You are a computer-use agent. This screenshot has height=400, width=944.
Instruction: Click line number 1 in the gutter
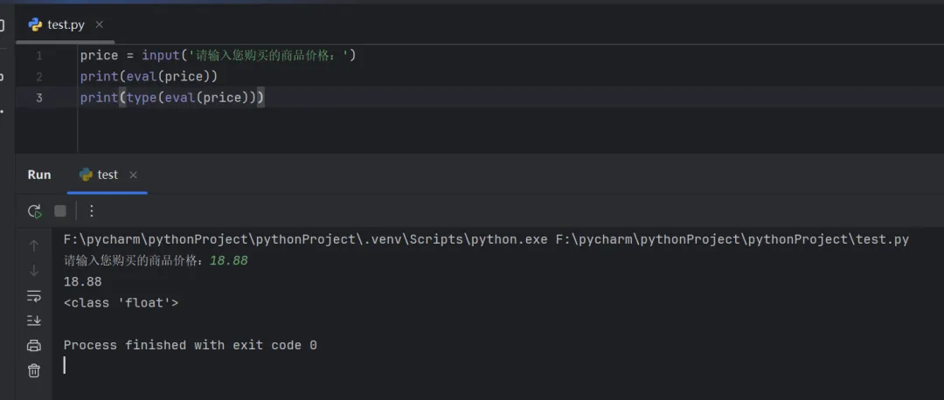click(38, 56)
